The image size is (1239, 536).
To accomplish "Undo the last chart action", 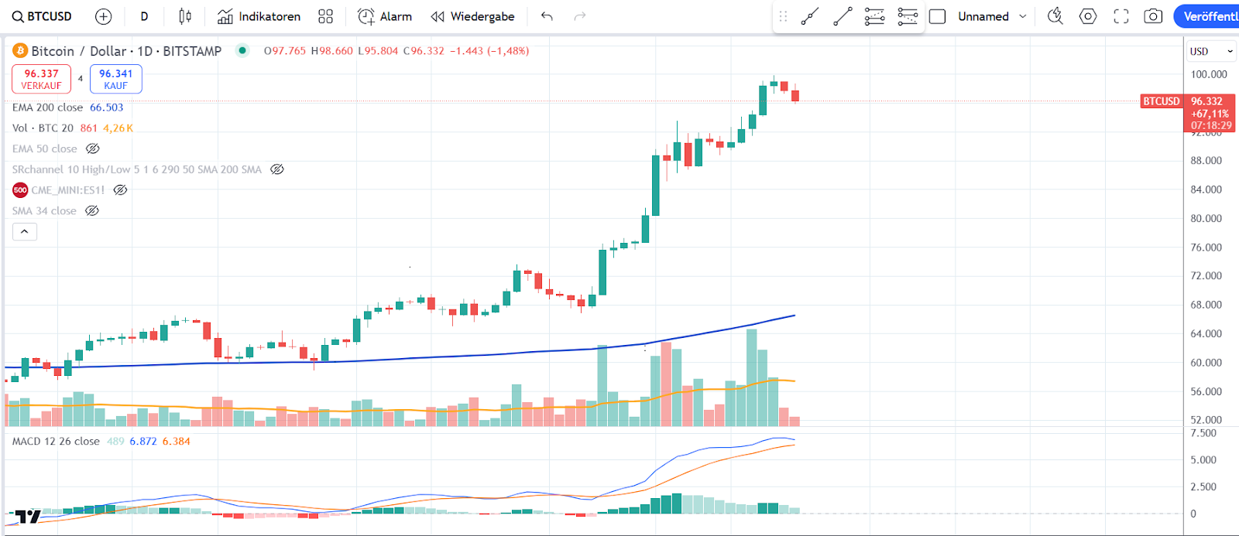I will pos(547,16).
